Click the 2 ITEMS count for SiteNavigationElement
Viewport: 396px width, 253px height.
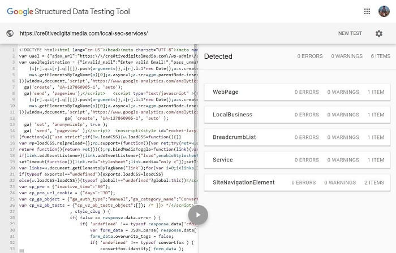pyautogui.click(x=375, y=182)
